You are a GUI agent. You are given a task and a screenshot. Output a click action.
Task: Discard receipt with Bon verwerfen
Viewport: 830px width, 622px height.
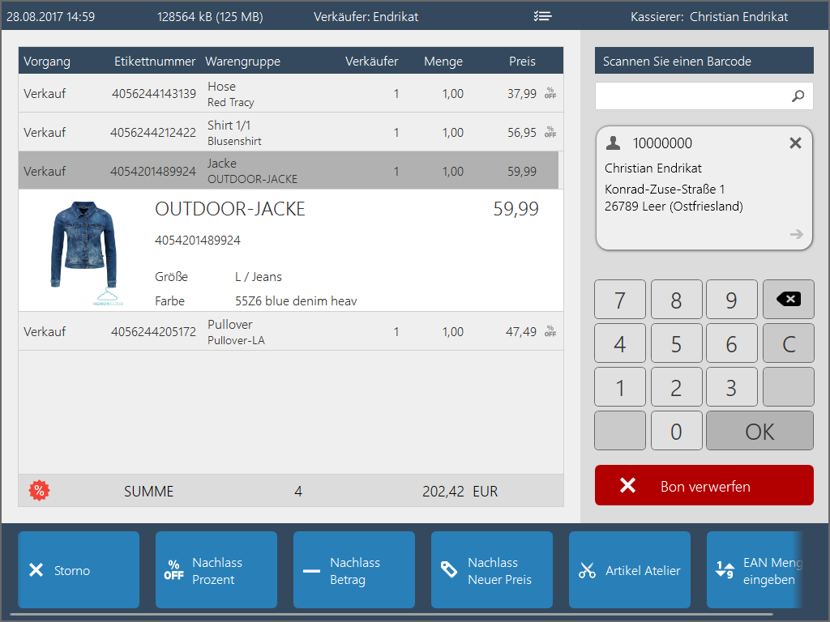[x=704, y=486]
